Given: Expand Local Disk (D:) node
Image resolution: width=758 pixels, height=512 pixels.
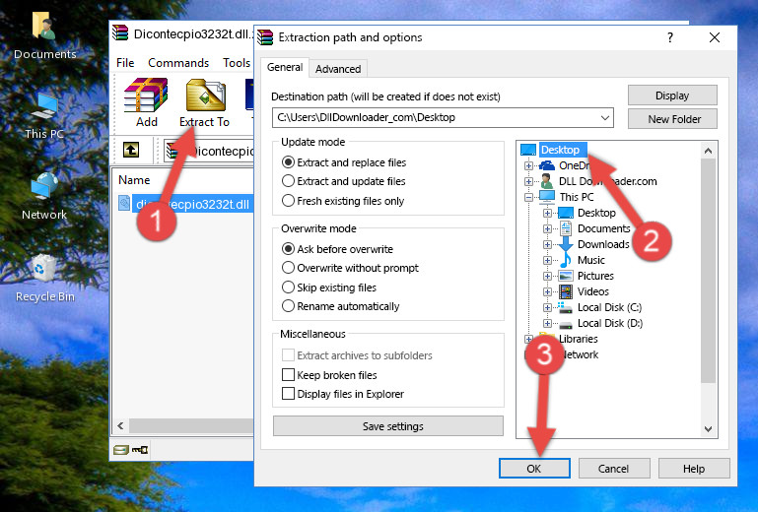Looking at the screenshot, I should point(547,324).
